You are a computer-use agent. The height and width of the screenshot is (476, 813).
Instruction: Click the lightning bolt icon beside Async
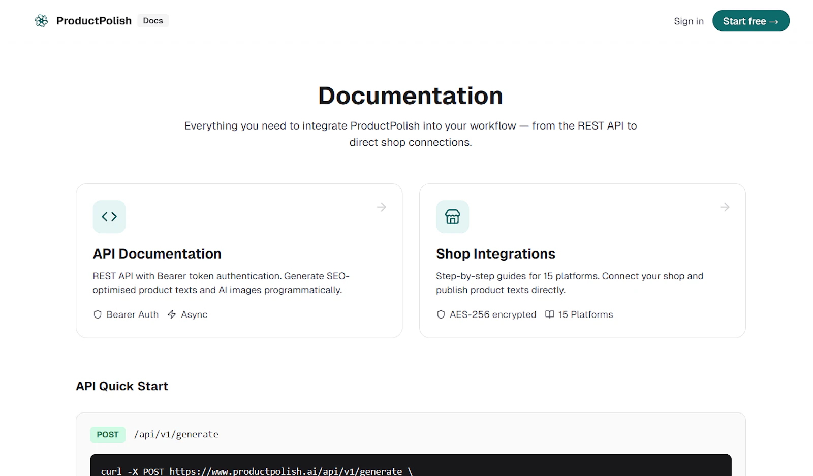click(172, 314)
